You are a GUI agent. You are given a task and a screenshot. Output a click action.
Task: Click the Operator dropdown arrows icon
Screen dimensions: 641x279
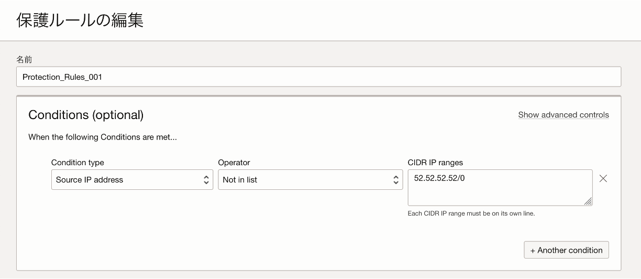point(396,180)
